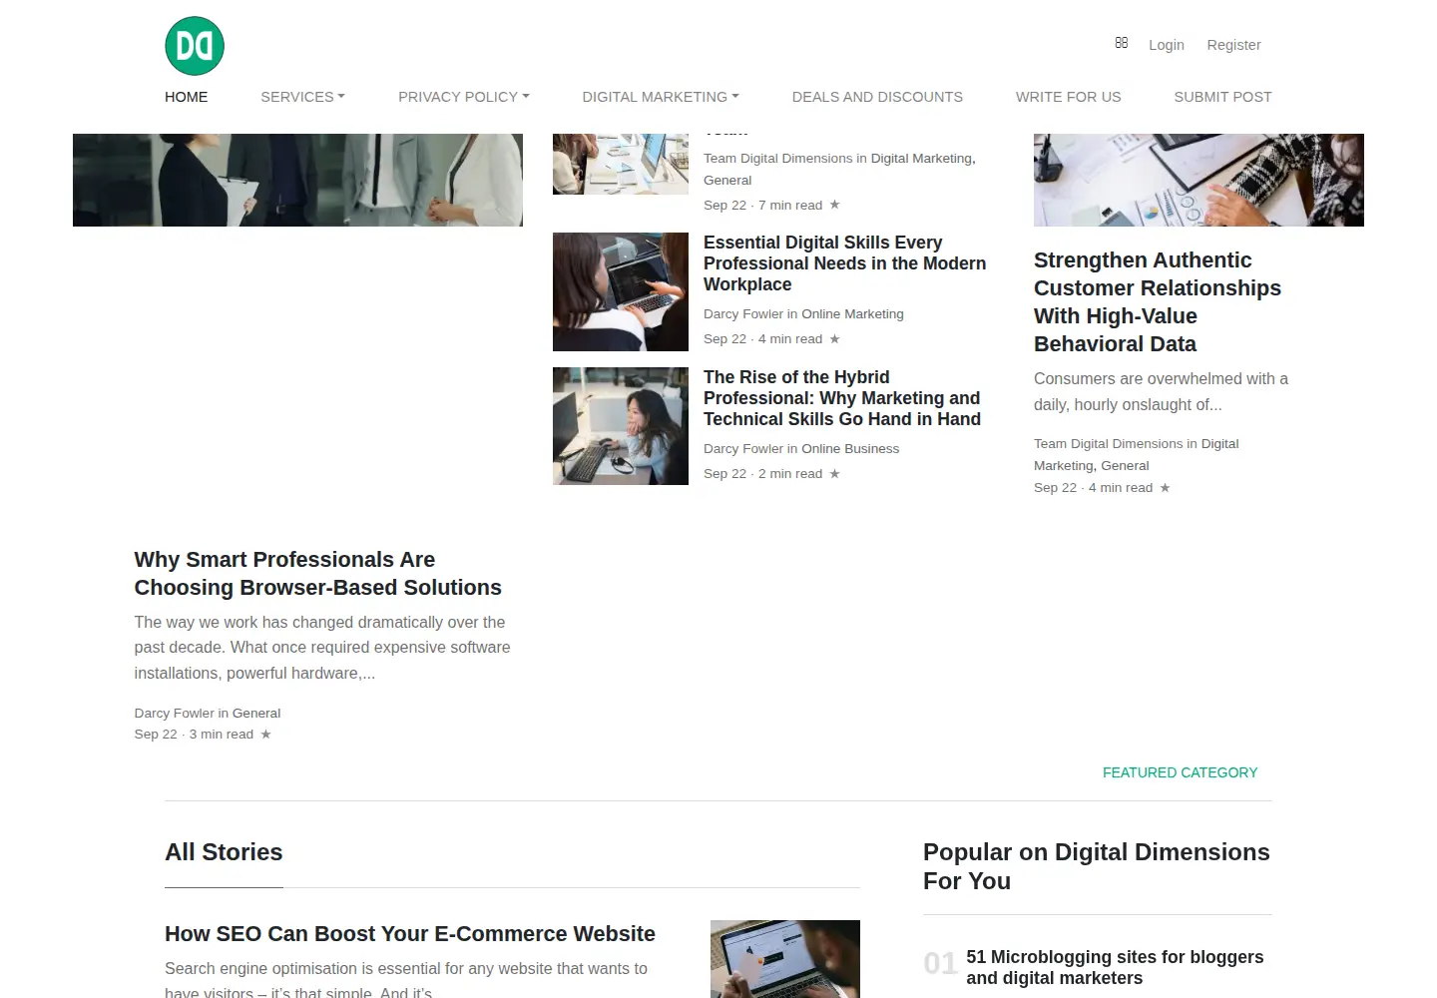Click the Essential Digital Skills article thumbnail
Viewport: 1437px width, 998px height.
tap(621, 291)
